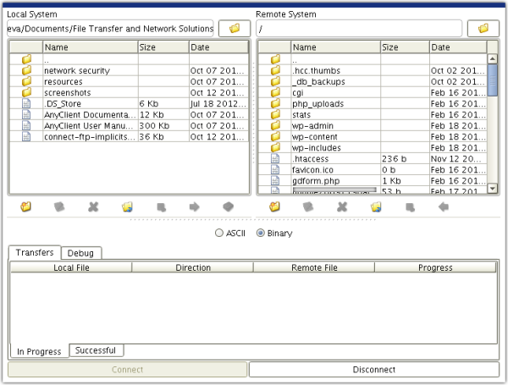Sort remote files by the Date column
The image size is (508, 385).
click(x=458, y=47)
